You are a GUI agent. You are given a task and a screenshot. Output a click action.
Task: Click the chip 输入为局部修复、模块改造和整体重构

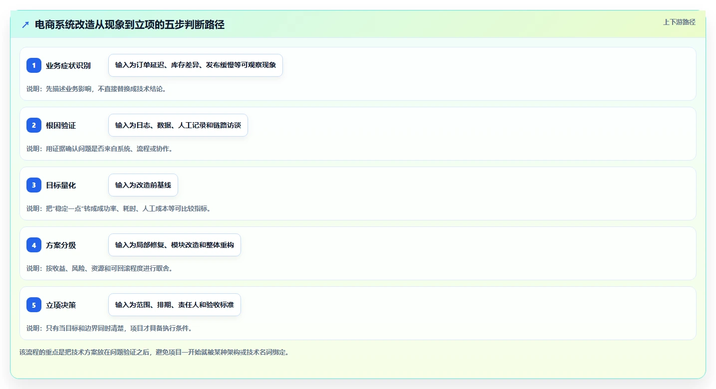[x=175, y=245]
